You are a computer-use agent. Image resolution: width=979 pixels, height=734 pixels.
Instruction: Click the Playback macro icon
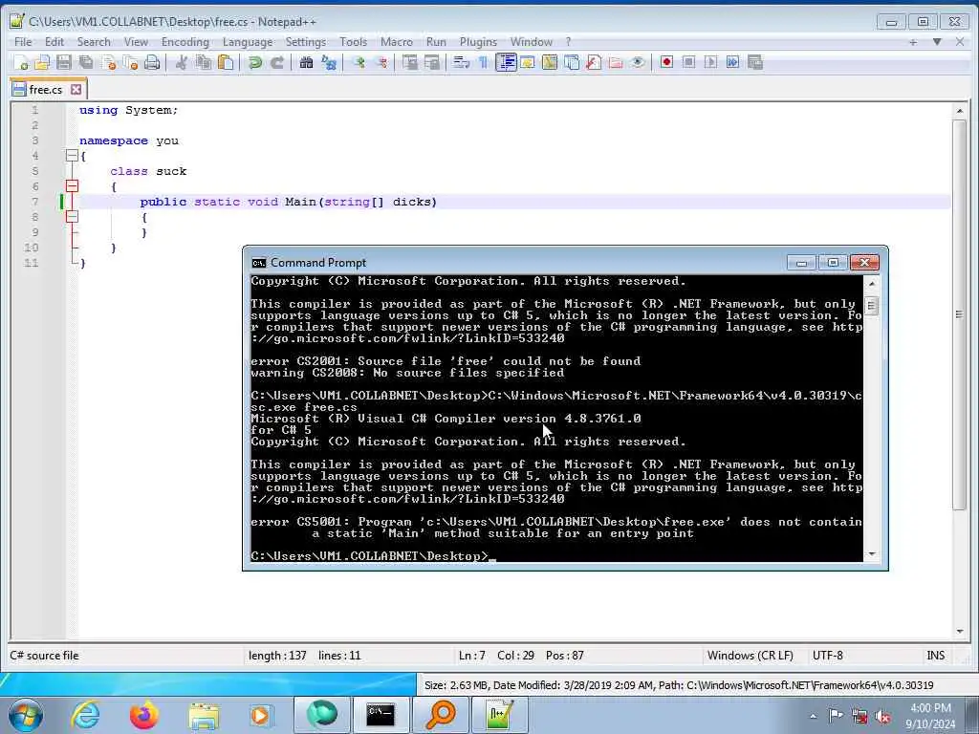(x=710, y=62)
